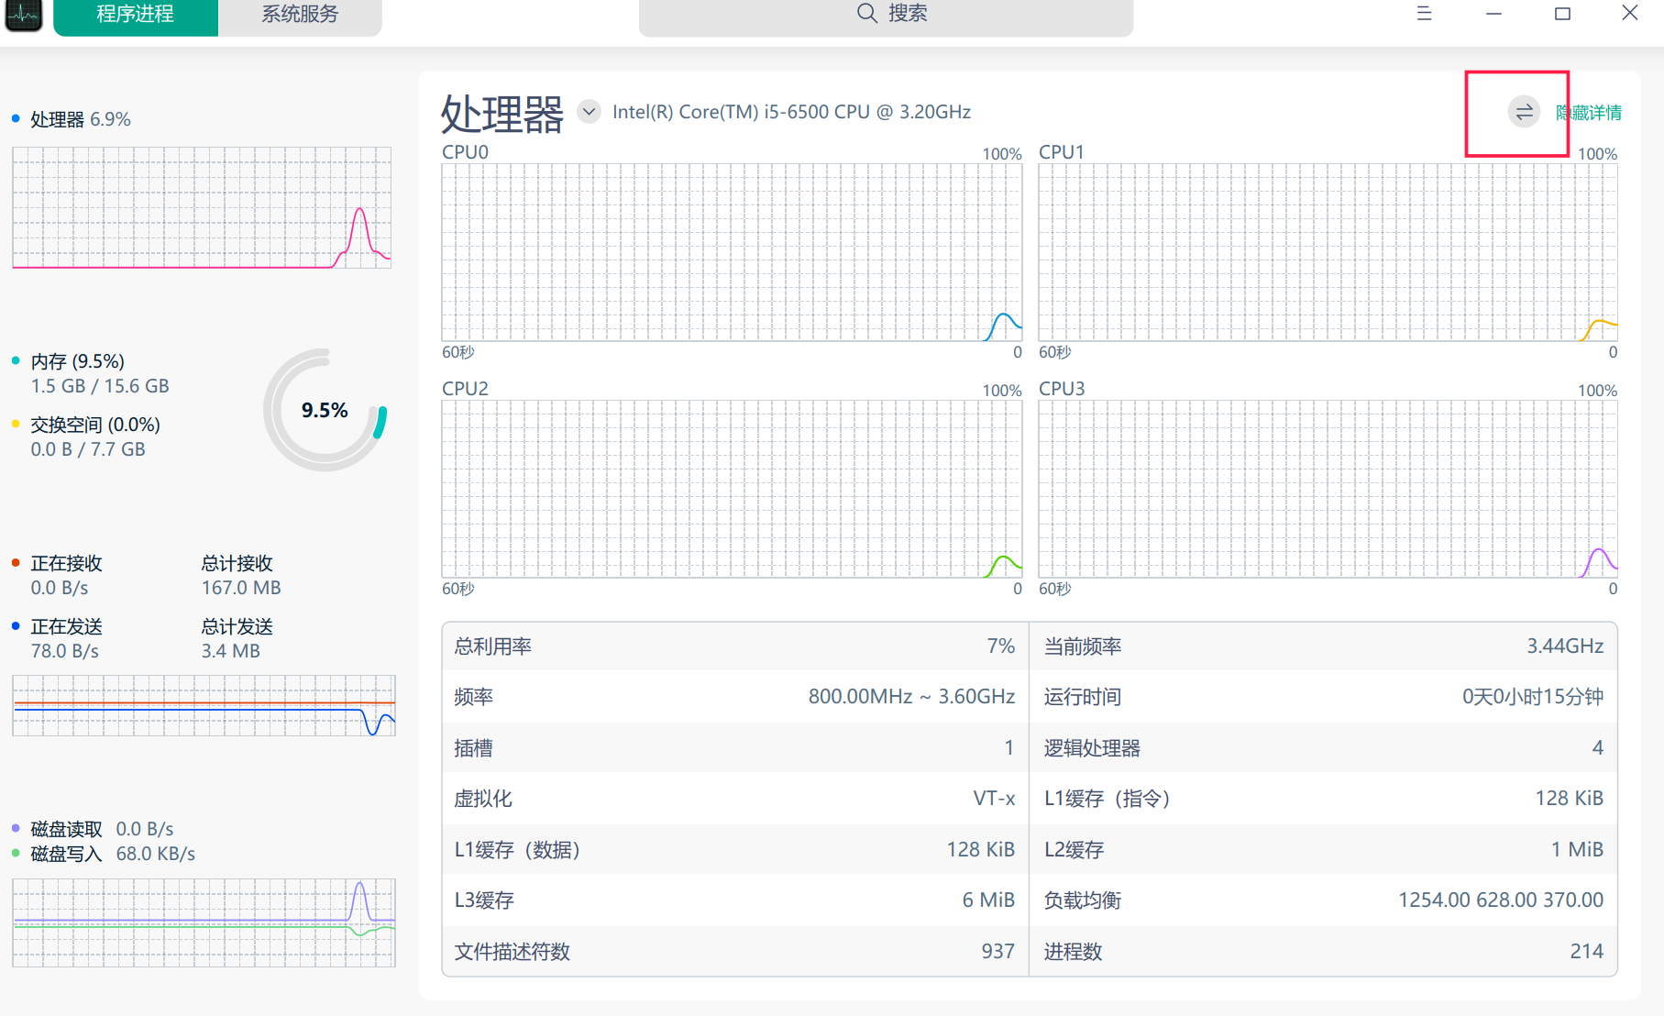Select the memory usage ring indicator

325,410
